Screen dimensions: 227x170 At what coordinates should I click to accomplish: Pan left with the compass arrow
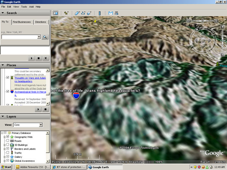196,40
